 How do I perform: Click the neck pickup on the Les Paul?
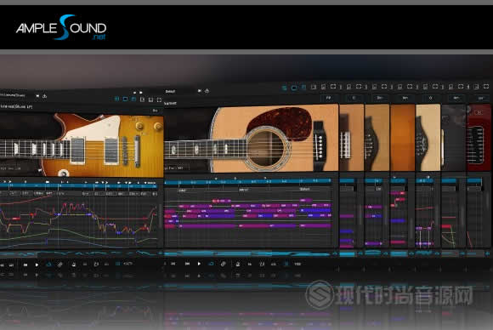pyautogui.click(x=77, y=150)
